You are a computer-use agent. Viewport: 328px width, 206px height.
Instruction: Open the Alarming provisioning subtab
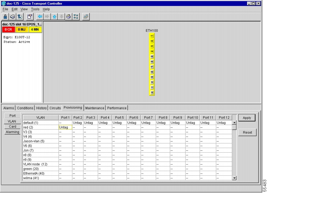pyautogui.click(x=12, y=132)
